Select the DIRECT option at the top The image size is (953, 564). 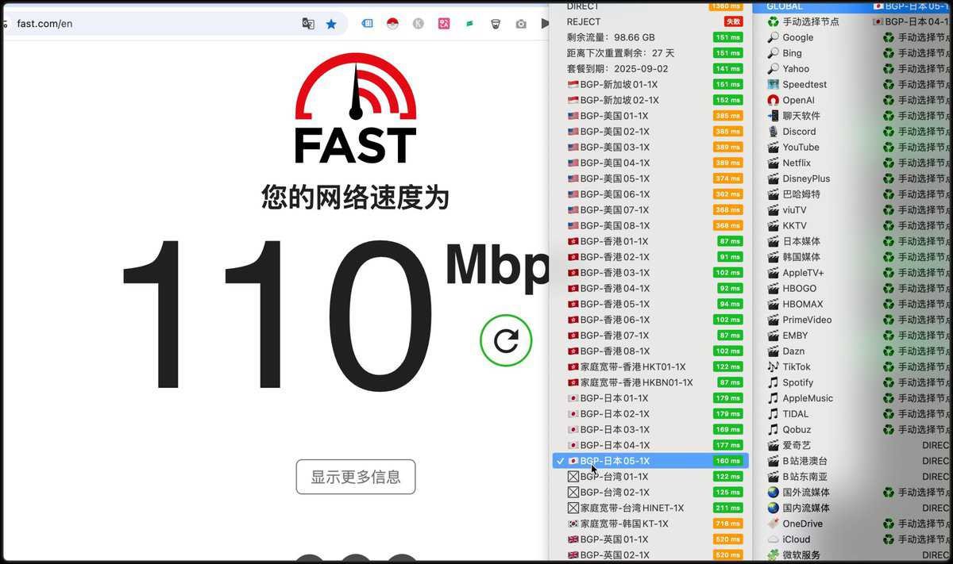[584, 6]
